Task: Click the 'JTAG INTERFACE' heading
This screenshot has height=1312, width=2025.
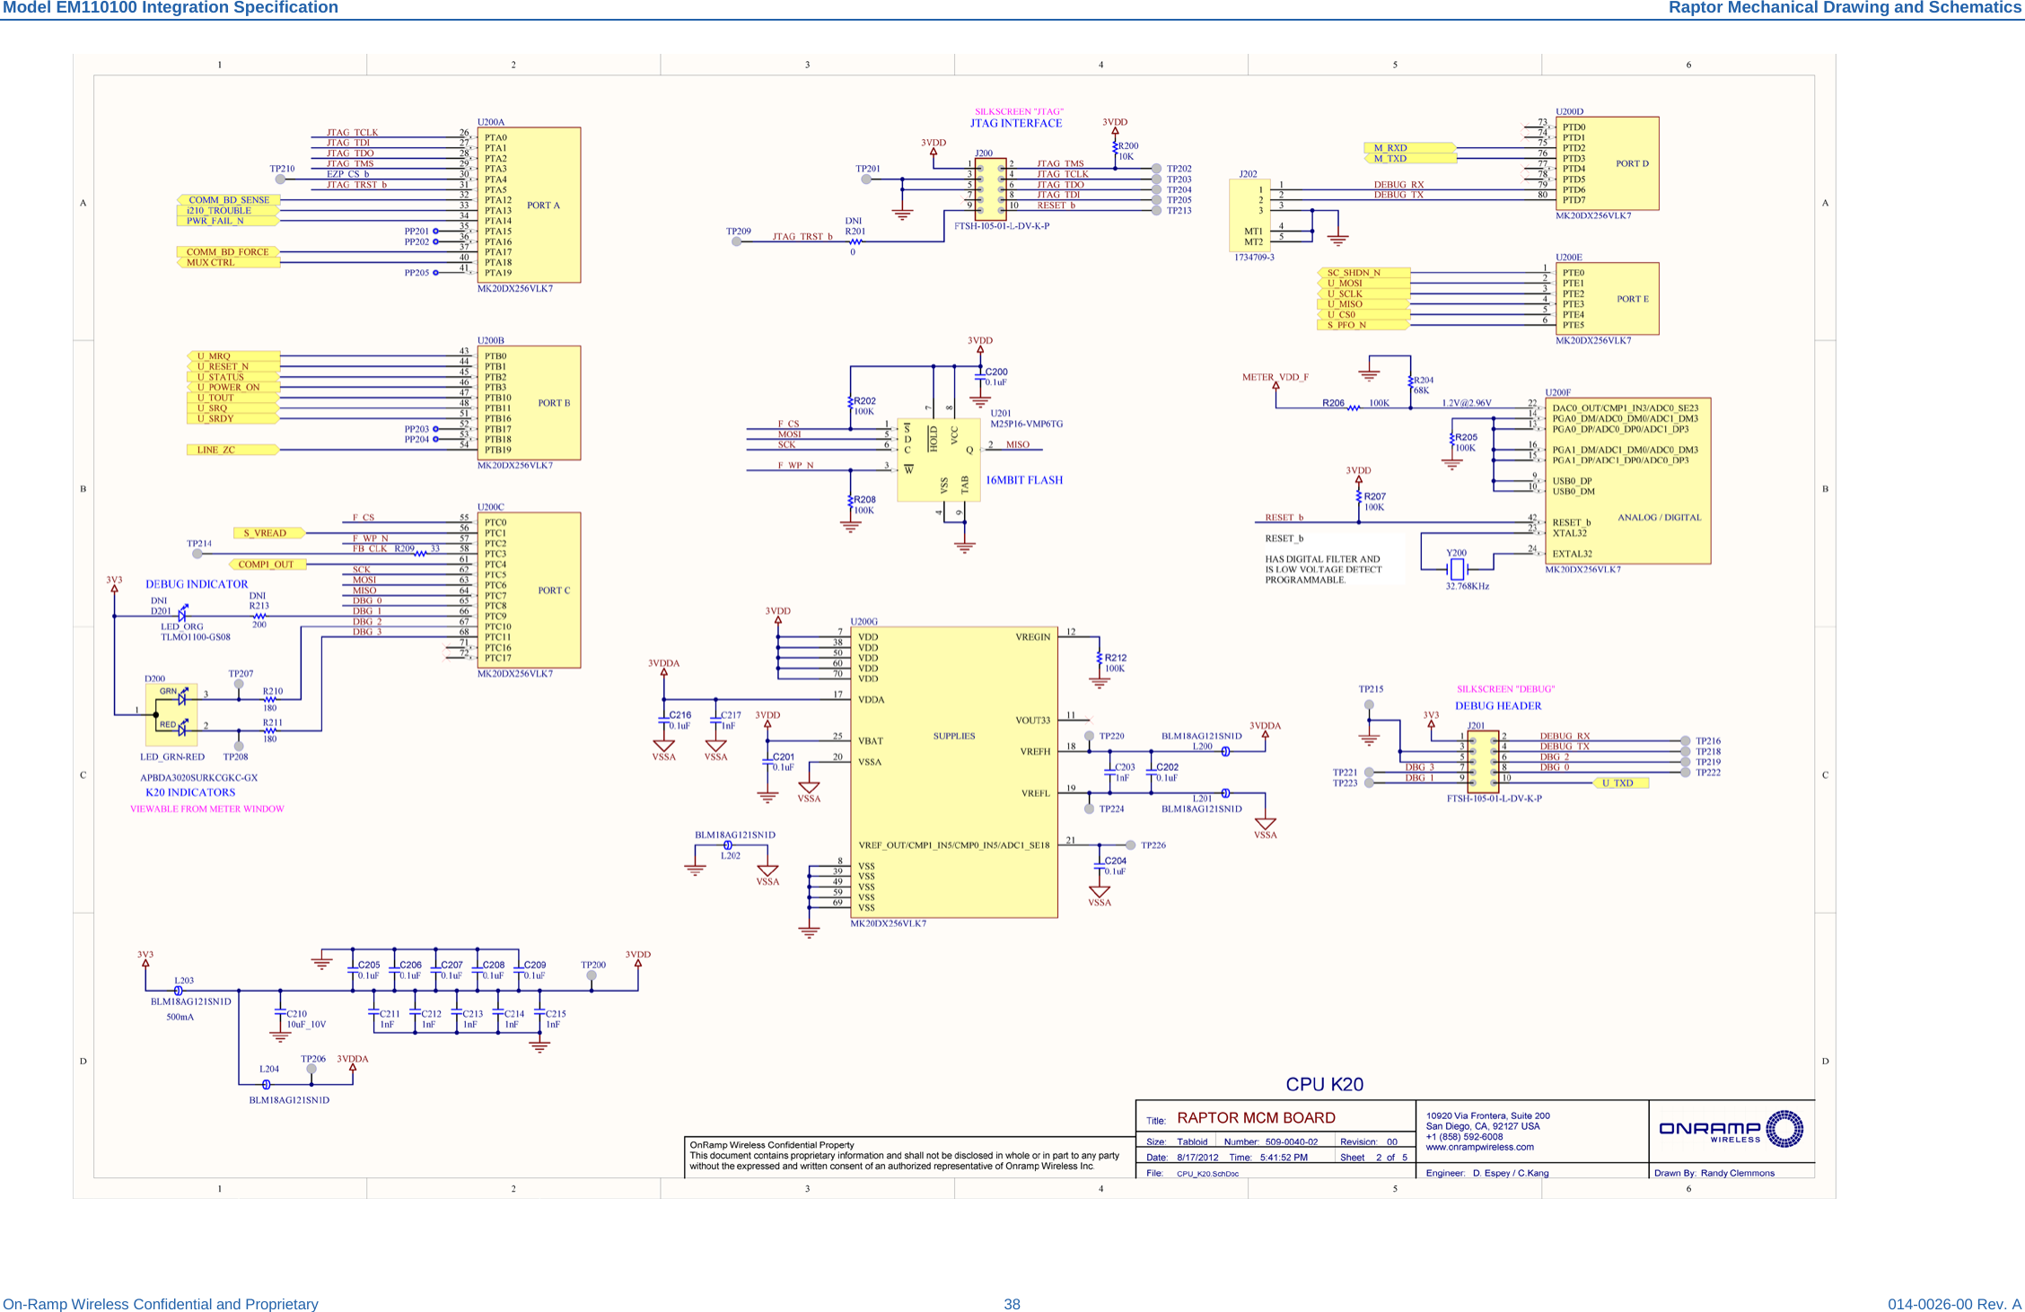Action: [1016, 124]
